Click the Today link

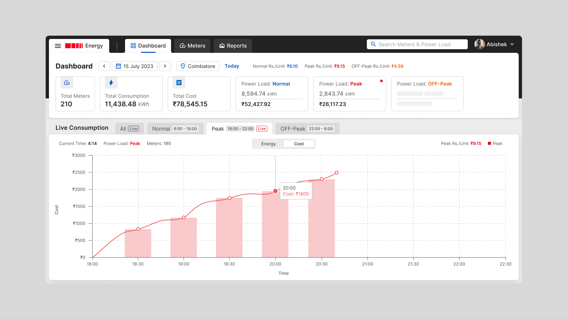click(232, 66)
